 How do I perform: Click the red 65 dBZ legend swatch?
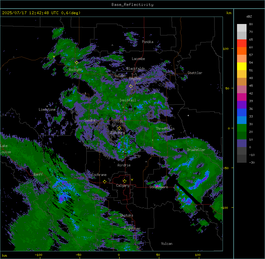pos(242,43)
